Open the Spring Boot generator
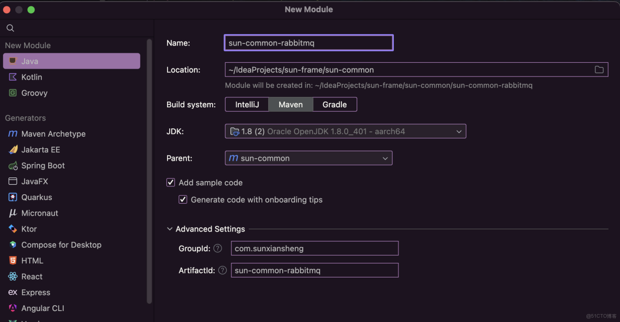620x322 pixels. click(13, 165)
